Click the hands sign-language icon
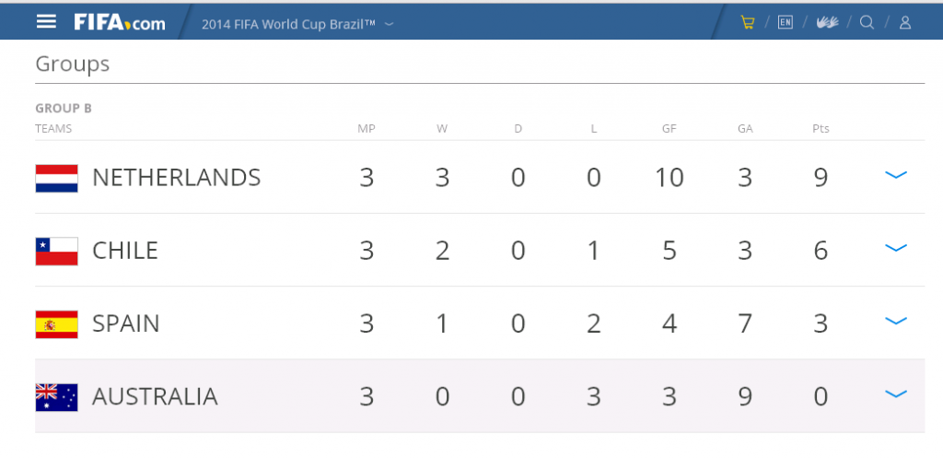 [x=827, y=23]
